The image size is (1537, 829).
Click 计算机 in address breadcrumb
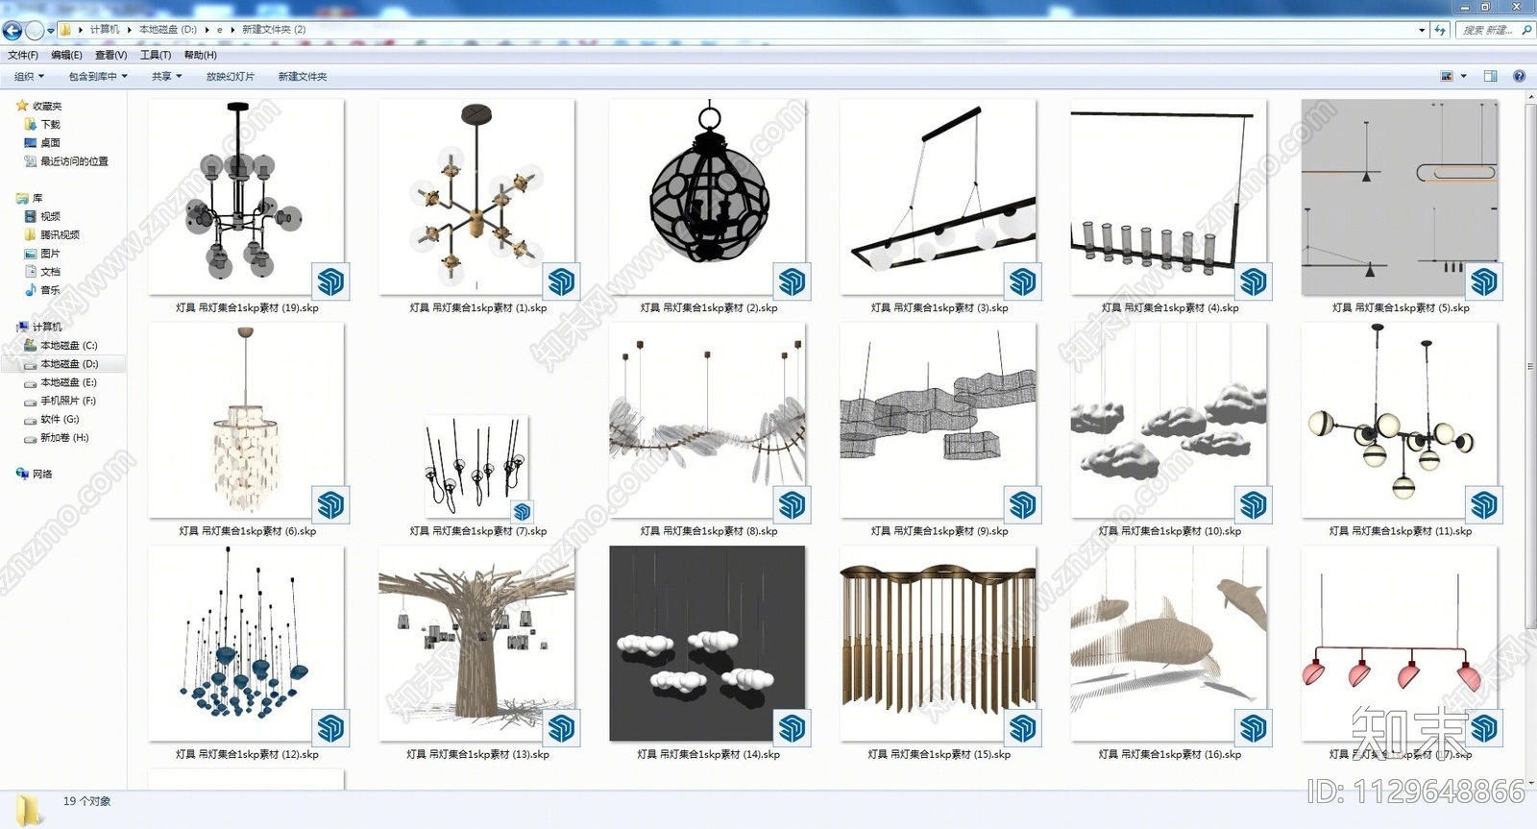coord(105,30)
